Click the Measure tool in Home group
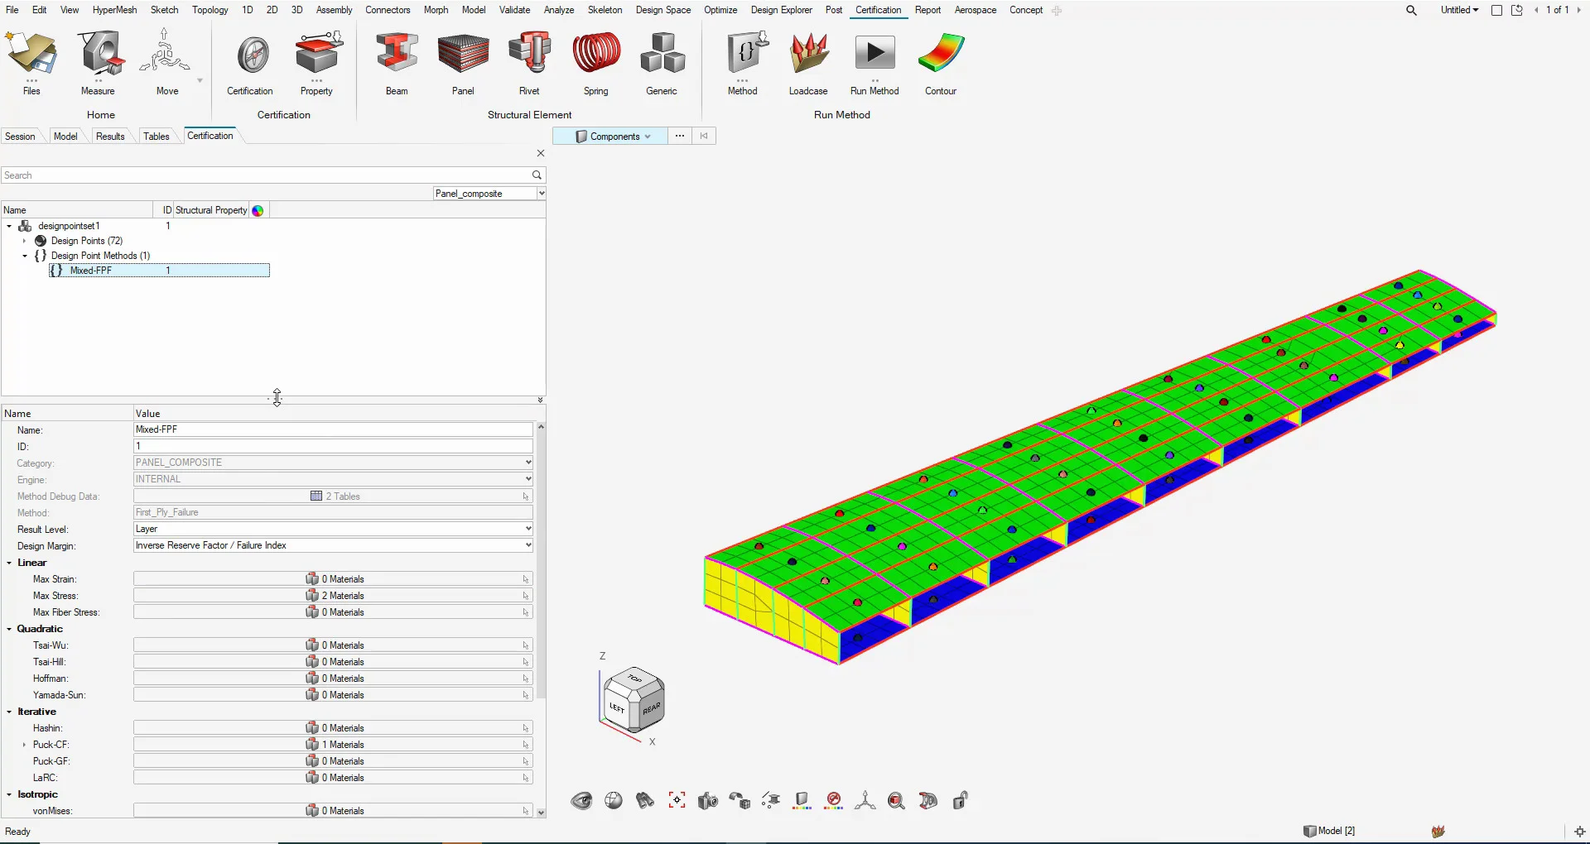Viewport: 1590px width, 844px height. (x=98, y=55)
